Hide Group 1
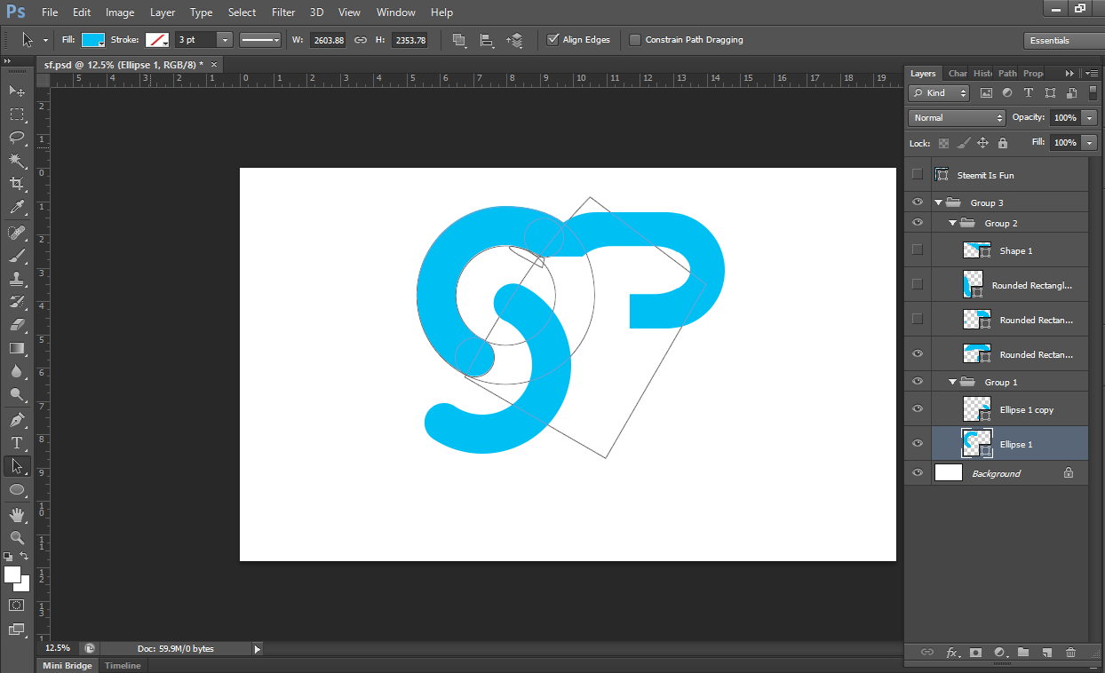This screenshot has height=673, width=1105. 918,382
